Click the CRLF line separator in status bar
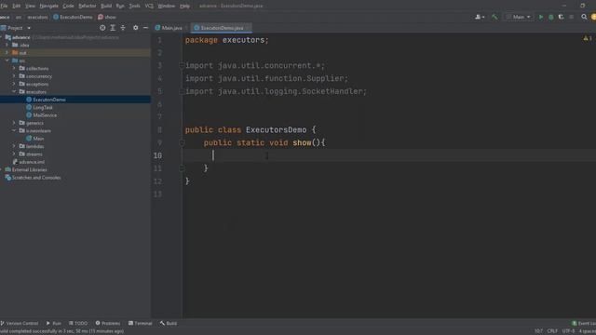The image size is (596, 335). pyautogui.click(x=552, y=331)
